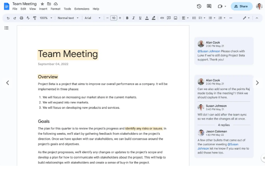Expand the checklist options arrow
This screenshot has height=174, width=265.
(x=204, y=18)
